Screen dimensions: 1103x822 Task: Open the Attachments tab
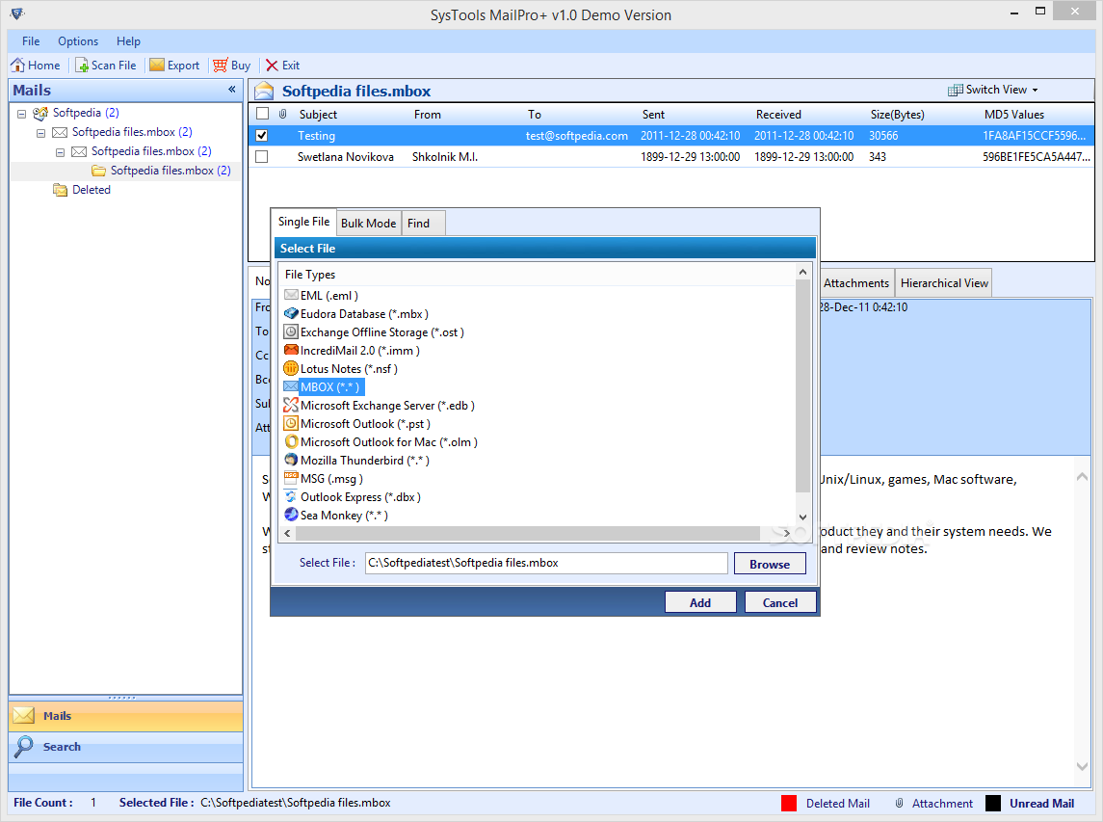pyautogui.click(x=856, y=283)
